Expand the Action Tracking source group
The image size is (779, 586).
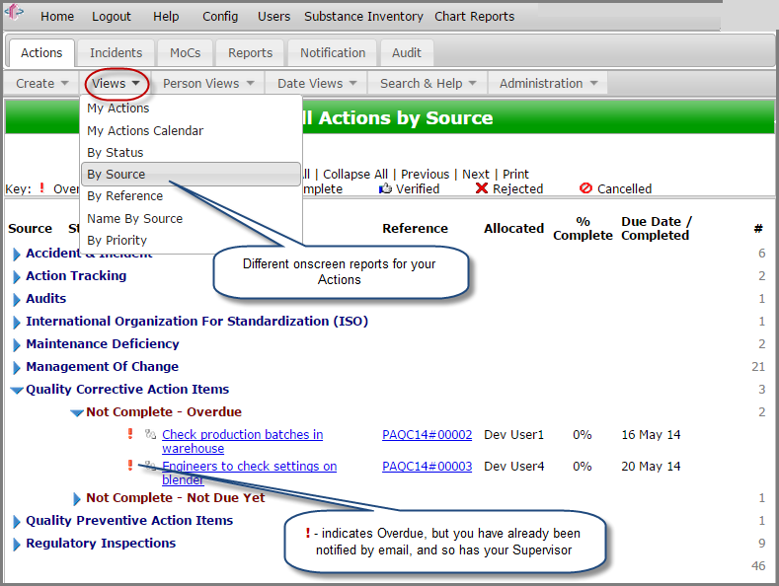(x=17, y=277)
